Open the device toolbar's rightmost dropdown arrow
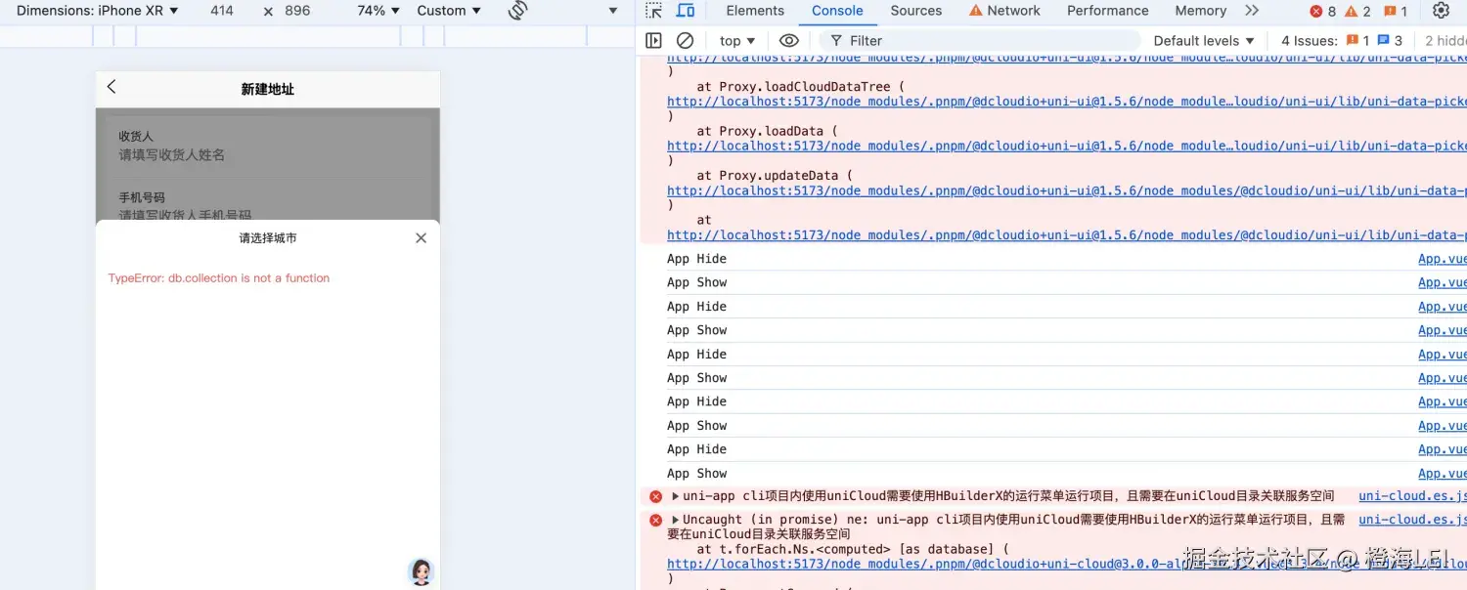 613,11
